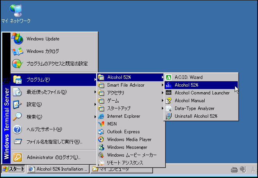Click the スタート button
This screenshot has width=258, height=178.
(14, 169)
